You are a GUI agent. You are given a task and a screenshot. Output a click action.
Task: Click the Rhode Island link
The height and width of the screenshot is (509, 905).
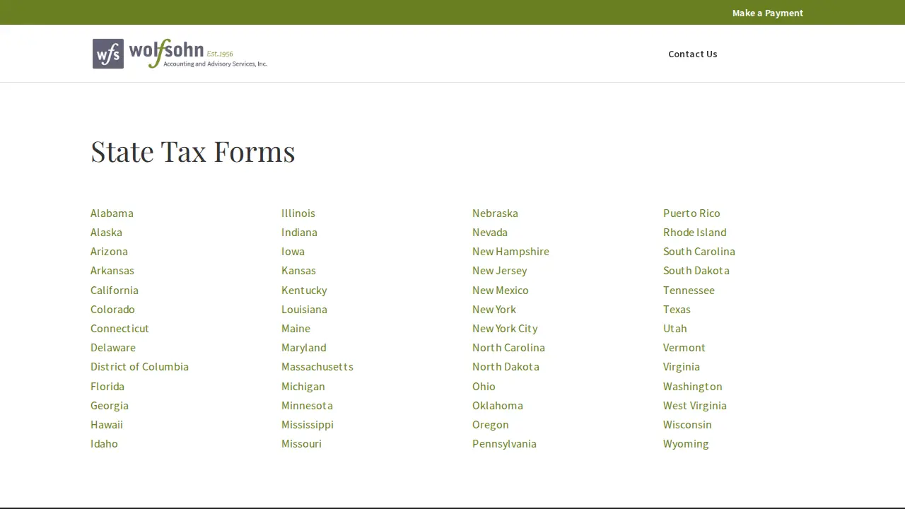(694, 232)
